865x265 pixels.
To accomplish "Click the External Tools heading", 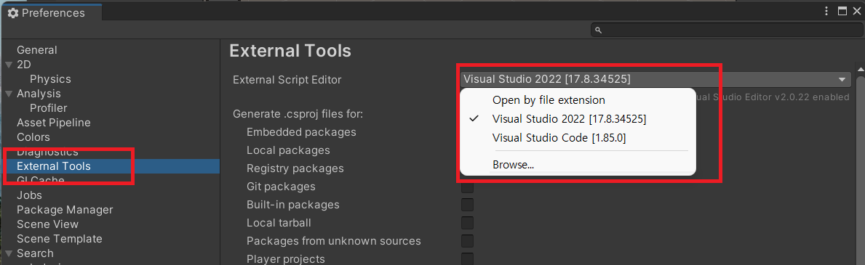I will click(290, 52).
